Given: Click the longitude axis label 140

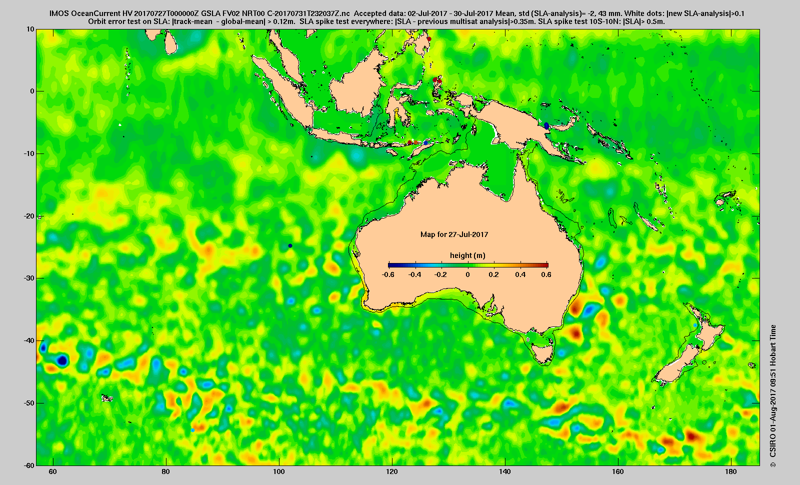Looking at the screenshot, I should [x=504, y=472].
